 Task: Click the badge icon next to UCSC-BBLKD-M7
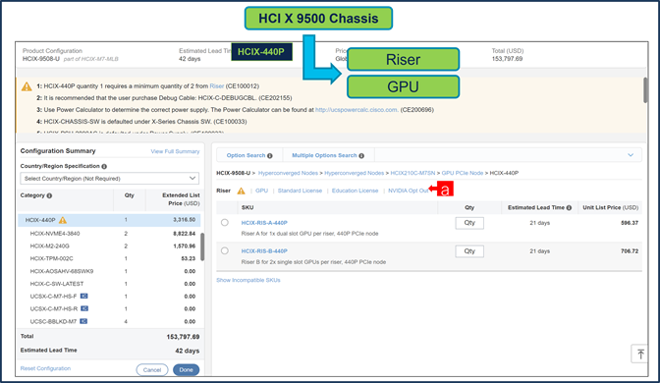click(83, 321)
